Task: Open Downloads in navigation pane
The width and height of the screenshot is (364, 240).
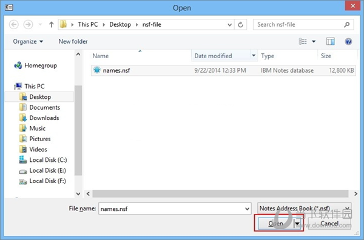Action: pyautogui.click(x=44, y=118)
